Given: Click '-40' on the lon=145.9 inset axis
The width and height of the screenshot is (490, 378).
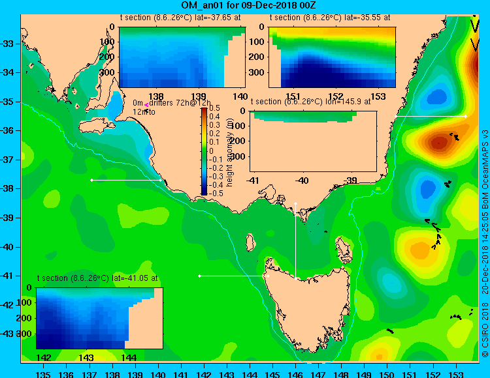Looking at the screenshot, I should (x=302, y=180).
